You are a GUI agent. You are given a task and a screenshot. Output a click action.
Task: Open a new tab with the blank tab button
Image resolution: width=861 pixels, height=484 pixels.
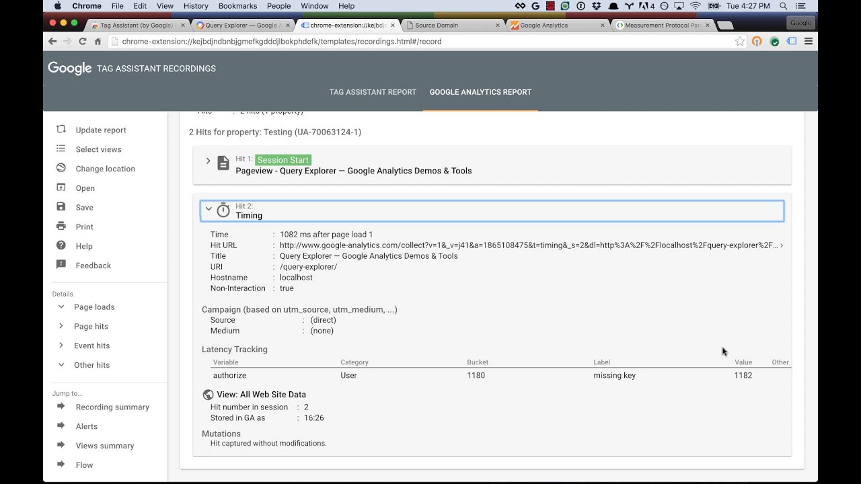click(724, 26)
